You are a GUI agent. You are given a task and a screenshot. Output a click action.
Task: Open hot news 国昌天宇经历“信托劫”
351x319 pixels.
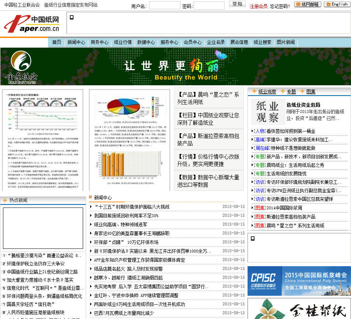pyautogui.click(x=30, y=304)
